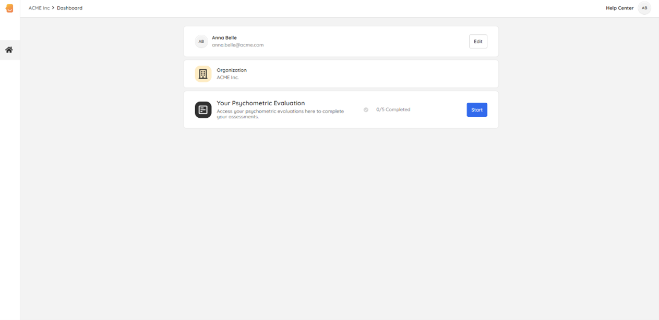Go to ACME Inc breadcrumb

pyautogui.click(x=39, y=8)
